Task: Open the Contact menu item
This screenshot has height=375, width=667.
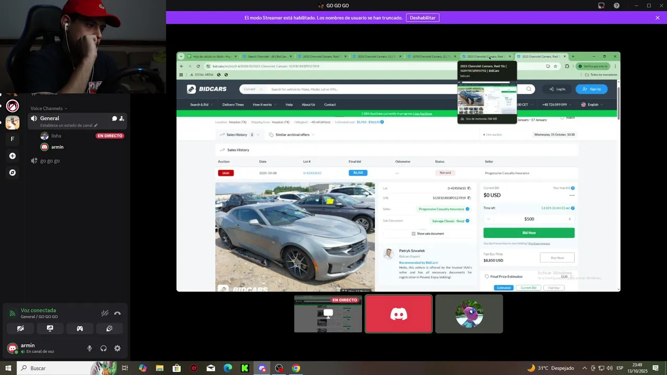Action: [330, 105]
